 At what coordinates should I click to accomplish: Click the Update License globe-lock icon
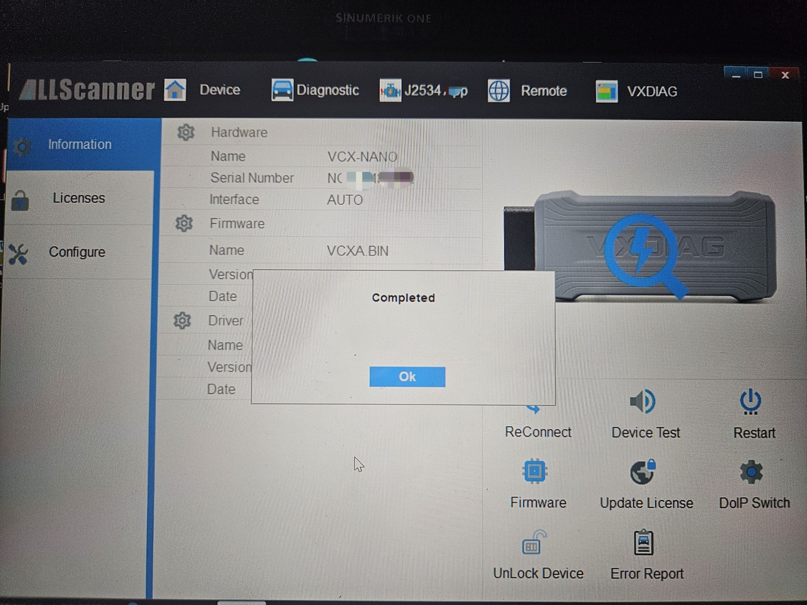click(643, 472)
